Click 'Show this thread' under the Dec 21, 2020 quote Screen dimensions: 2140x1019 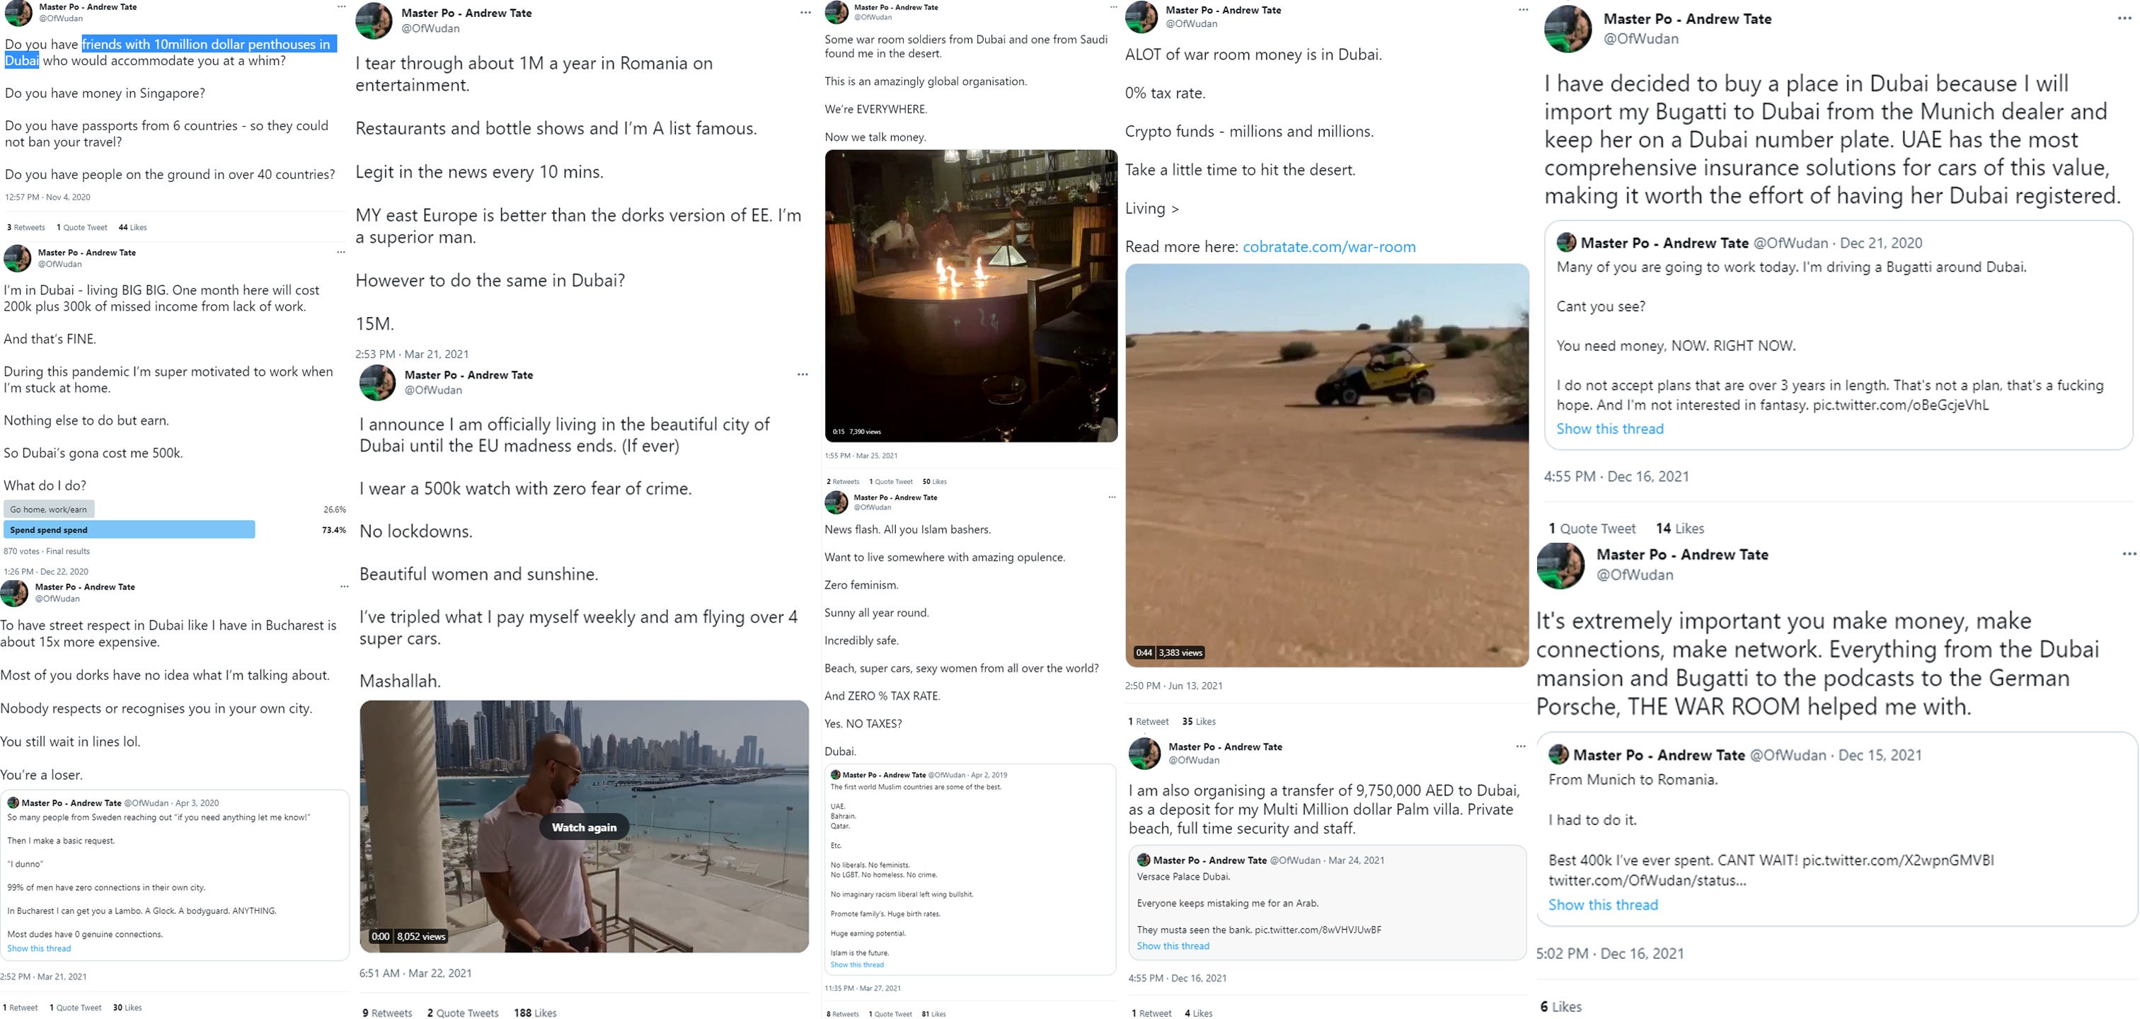(1609, 429)
